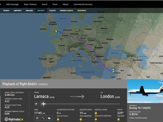Click the locked Vertical Speed padlock icon
This screenshot has width=163, height=122.
click(96, 113)
